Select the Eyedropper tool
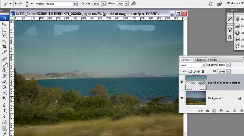The width and height of the screenshot is (244, 136). point(4,134)
